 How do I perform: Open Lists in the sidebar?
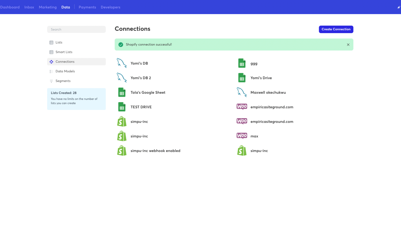[x=59, y=42]
